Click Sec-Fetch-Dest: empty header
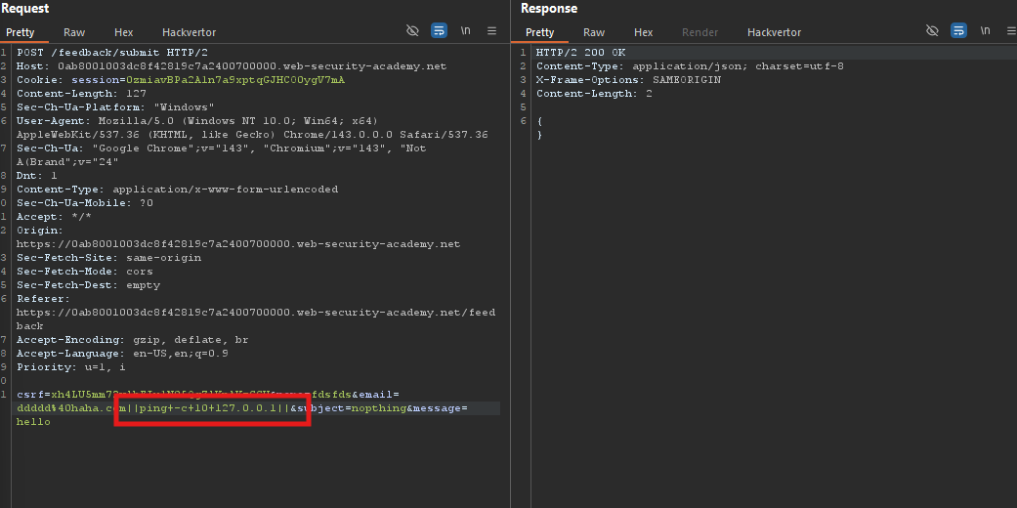This screenshot has width=1017, height=508. [x=88, y=285]
